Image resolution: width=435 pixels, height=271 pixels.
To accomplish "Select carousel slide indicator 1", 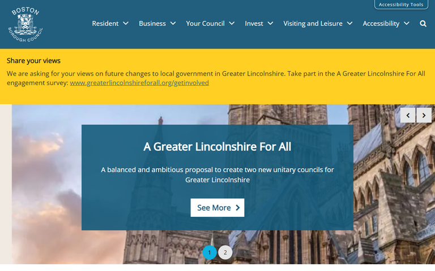I will (x=210, y=252).
